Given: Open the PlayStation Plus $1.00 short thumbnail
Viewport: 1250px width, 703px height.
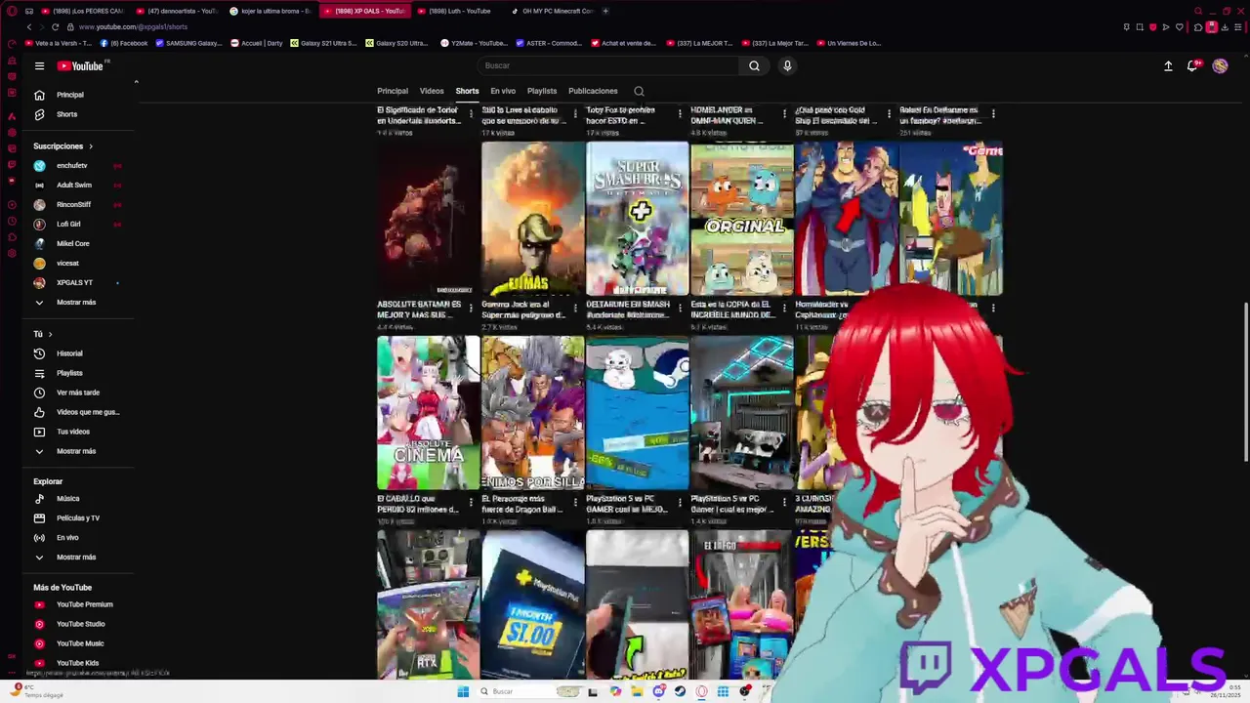Looking at the screenshot, I should pyautogui.click(x=532, y=605).
